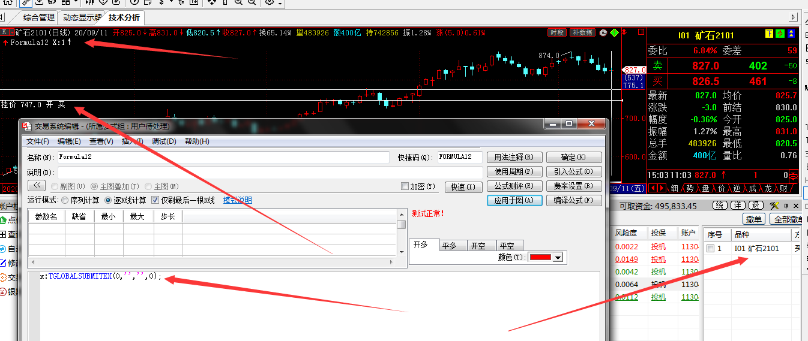The image size is (808, 341).
Task: Open the hammer tools icon in the trade panel
Action: [773, 206]
